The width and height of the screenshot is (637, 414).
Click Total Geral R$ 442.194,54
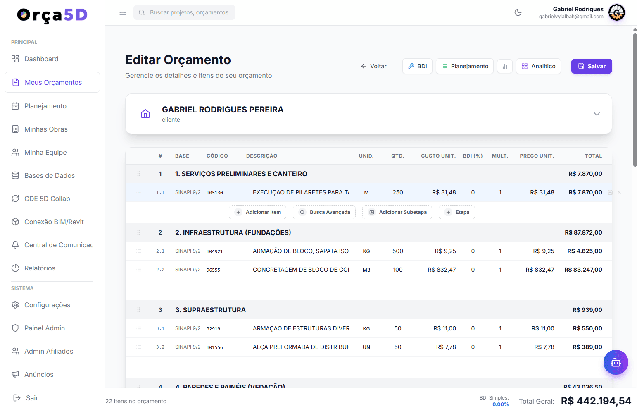coord(596,401)
